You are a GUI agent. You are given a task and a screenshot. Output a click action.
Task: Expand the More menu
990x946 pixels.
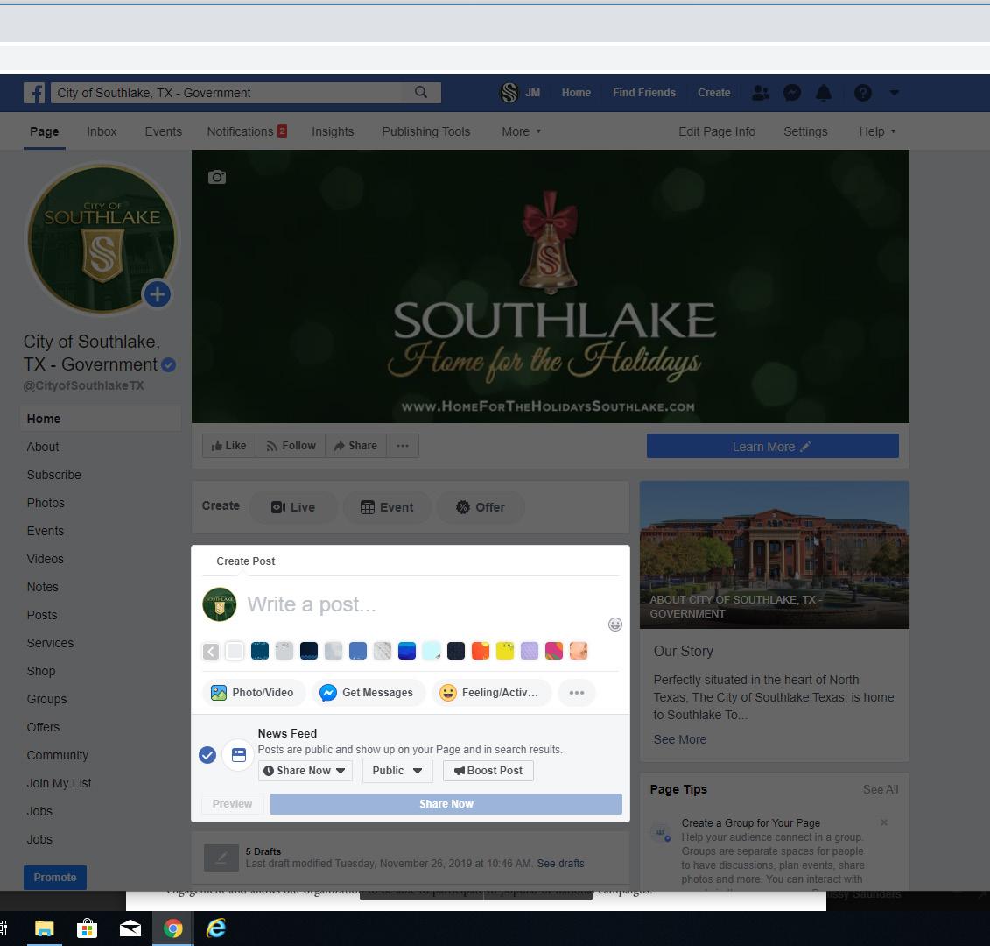522,131
